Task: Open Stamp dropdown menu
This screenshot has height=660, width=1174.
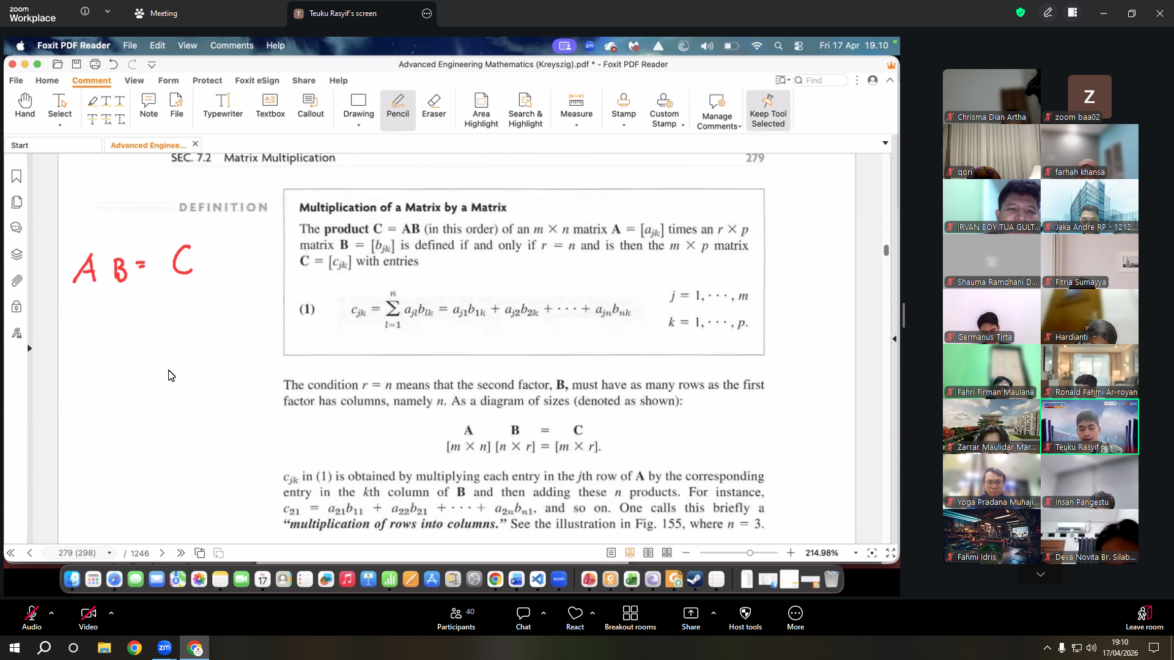Action: pos(624,125)
